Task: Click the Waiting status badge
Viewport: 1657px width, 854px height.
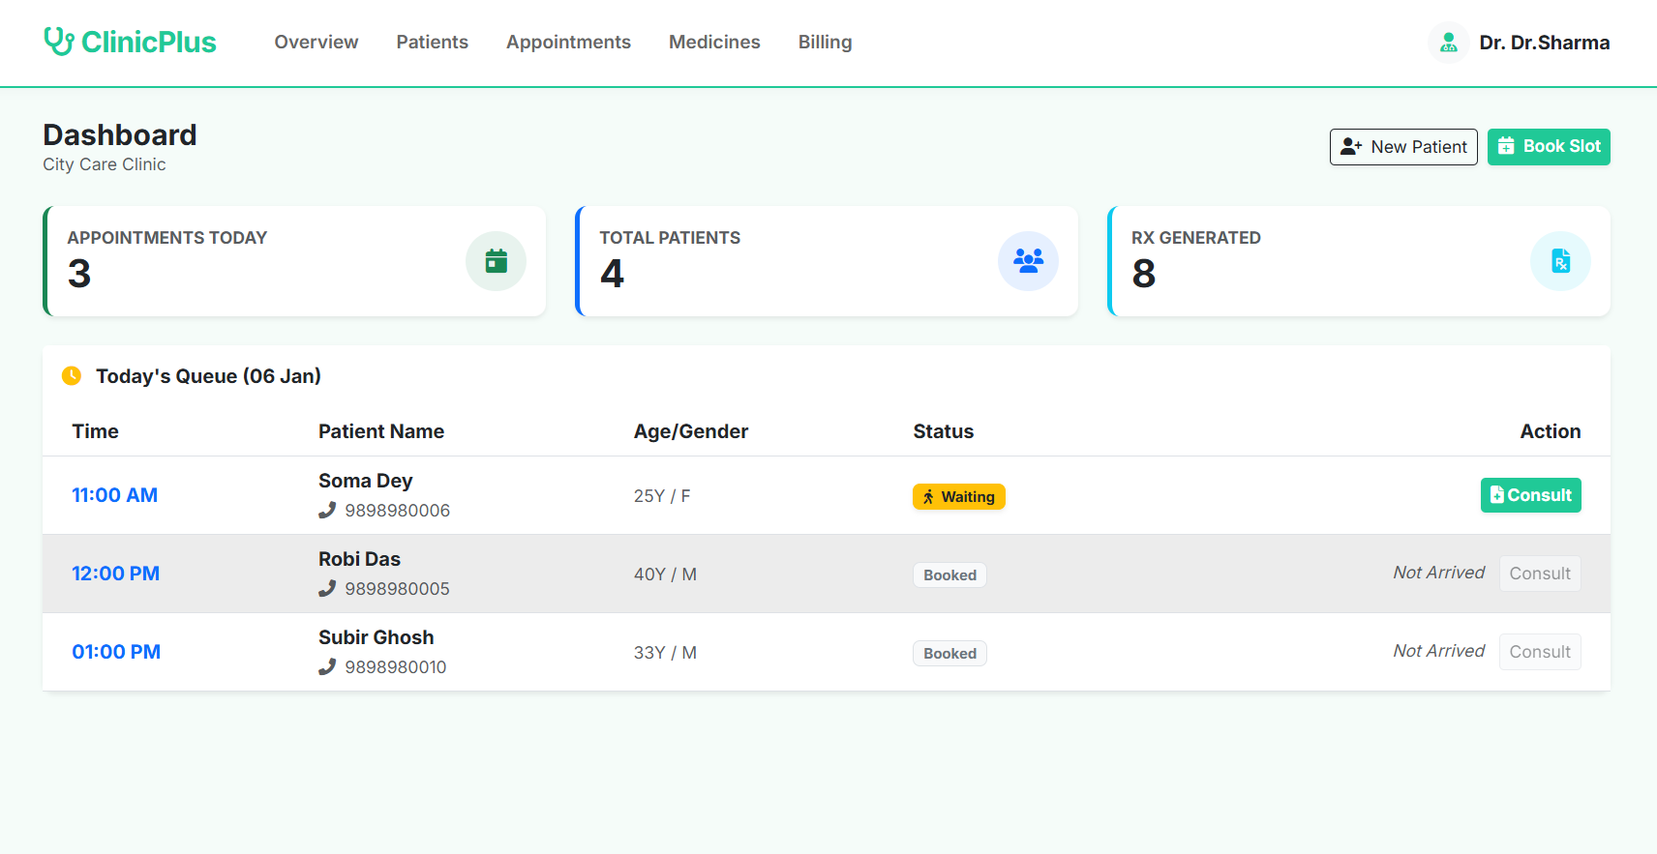Action: 959,496
